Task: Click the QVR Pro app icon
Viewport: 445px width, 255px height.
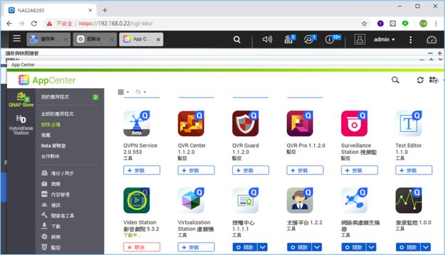Action: point(300,124)
